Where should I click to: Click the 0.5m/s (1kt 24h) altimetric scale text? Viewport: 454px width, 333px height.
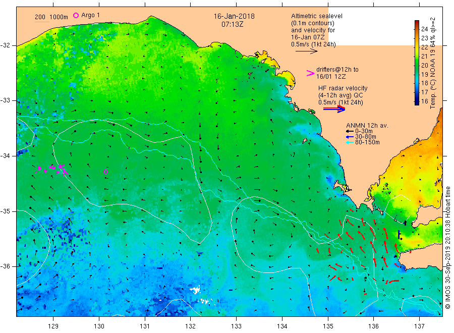313,44
